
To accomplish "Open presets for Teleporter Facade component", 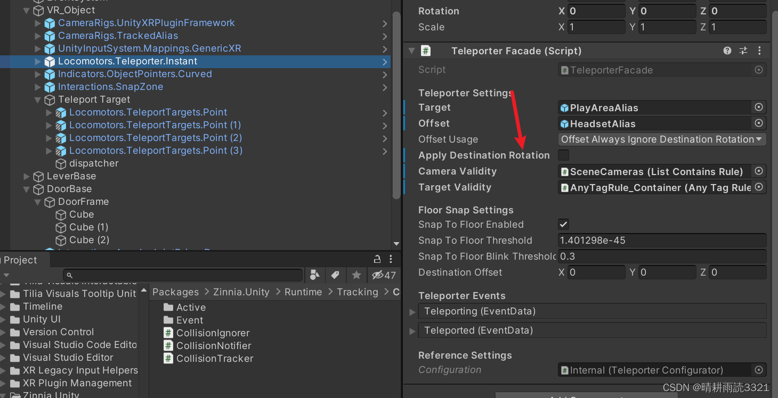I will [743, 51].
